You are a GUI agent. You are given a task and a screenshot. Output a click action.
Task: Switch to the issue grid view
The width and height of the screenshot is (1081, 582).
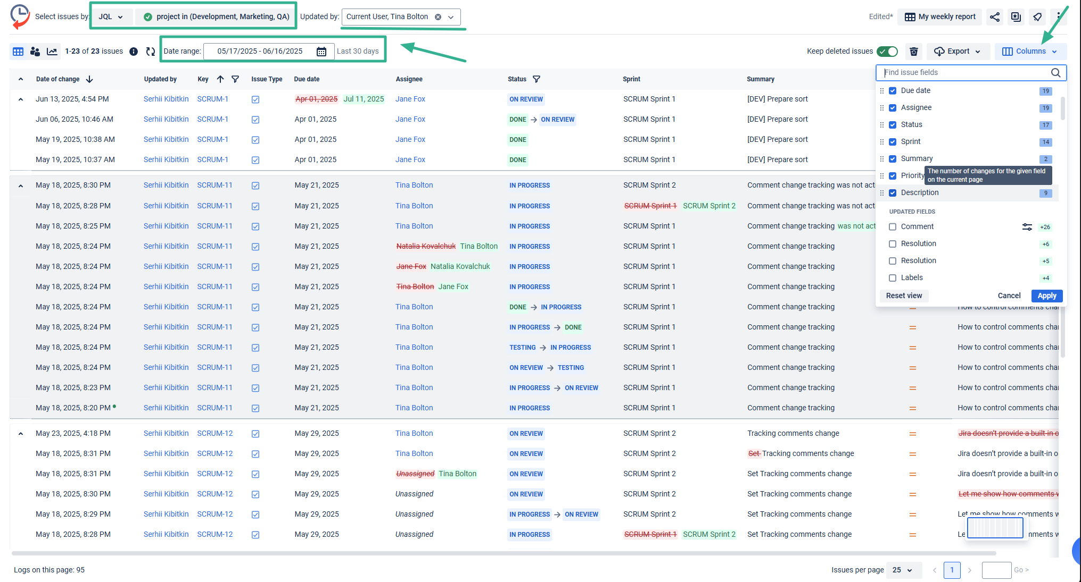click(18, 51)
